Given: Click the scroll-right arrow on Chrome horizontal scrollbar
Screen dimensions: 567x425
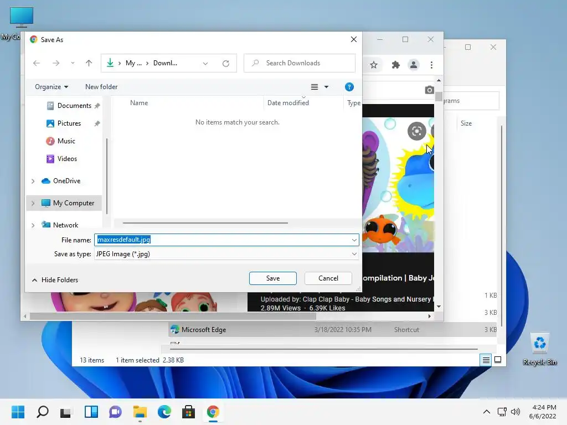Looking at the screenshot, I should coord(429,316).
